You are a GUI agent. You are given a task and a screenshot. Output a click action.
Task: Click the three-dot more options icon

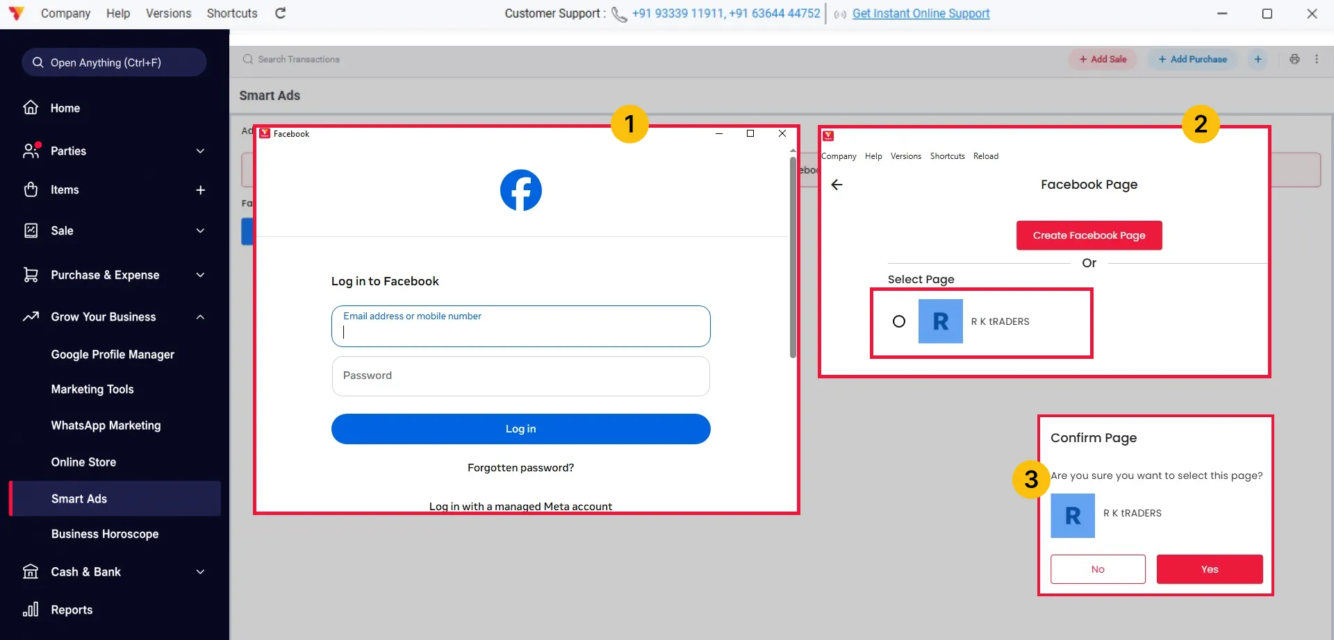(1317, 59)
